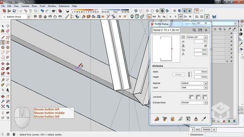
Task: Pick the Tape Measure tool
Action: 3,80
